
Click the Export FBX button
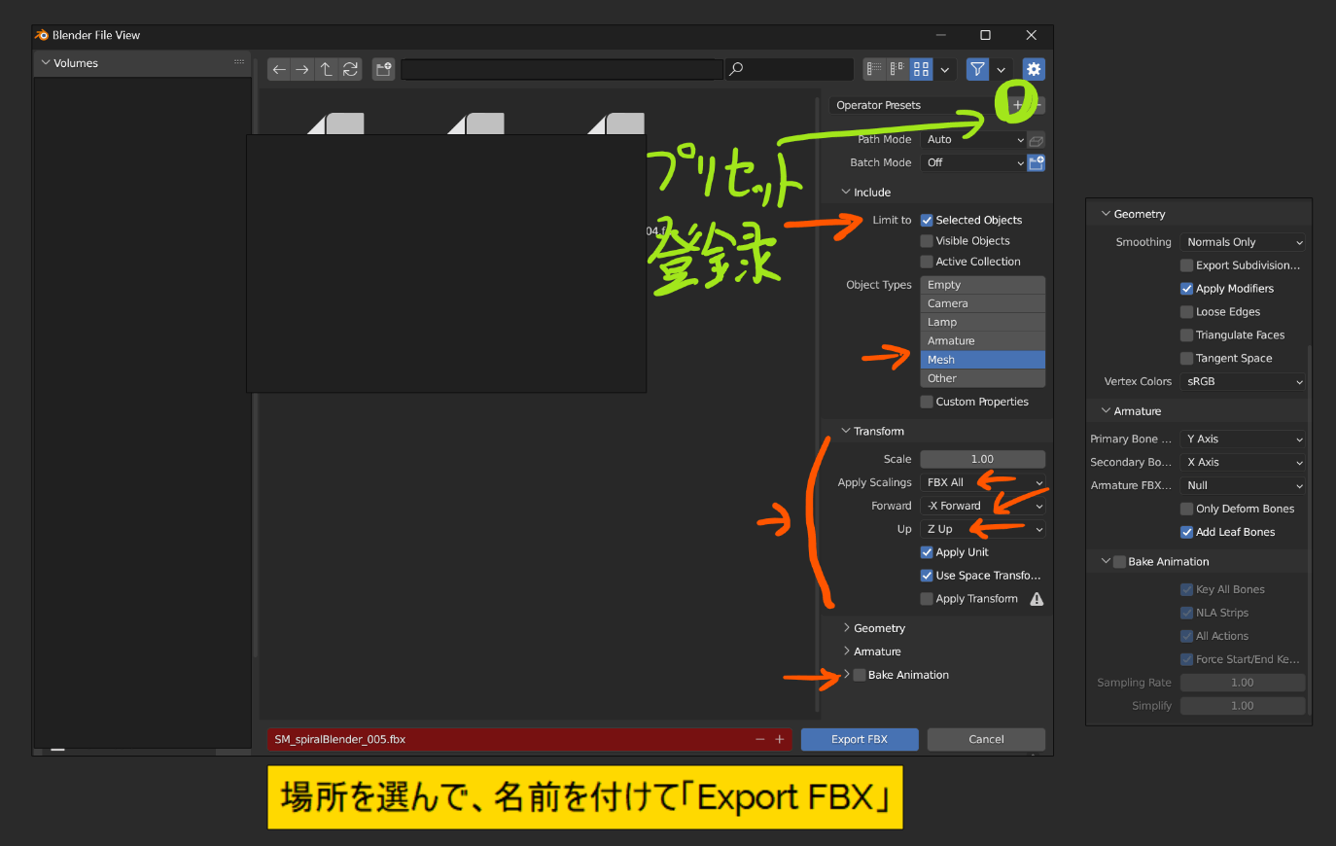pos(860,739)
